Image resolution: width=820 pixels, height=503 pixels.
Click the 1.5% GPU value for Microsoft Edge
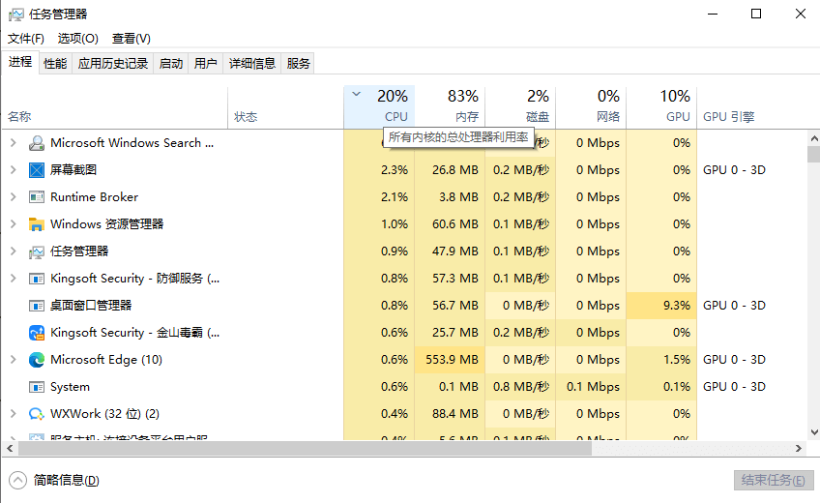point(677,360)
